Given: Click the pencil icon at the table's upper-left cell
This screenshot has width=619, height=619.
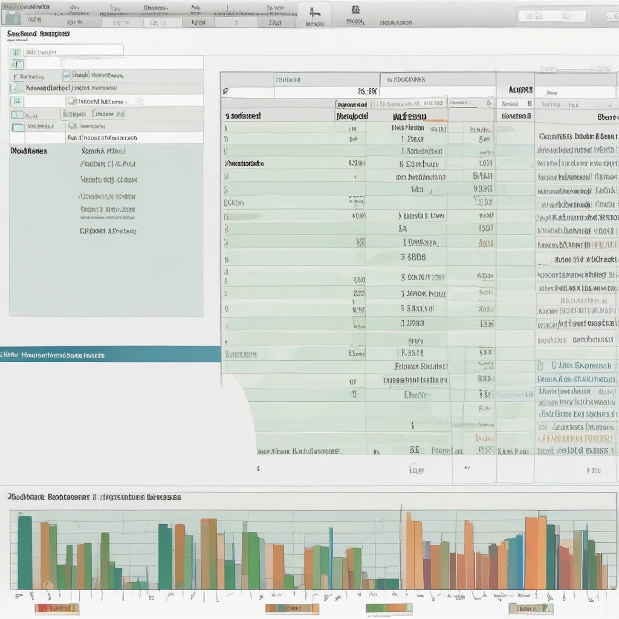Looking at the screenshot, I should tap(225, 92).
